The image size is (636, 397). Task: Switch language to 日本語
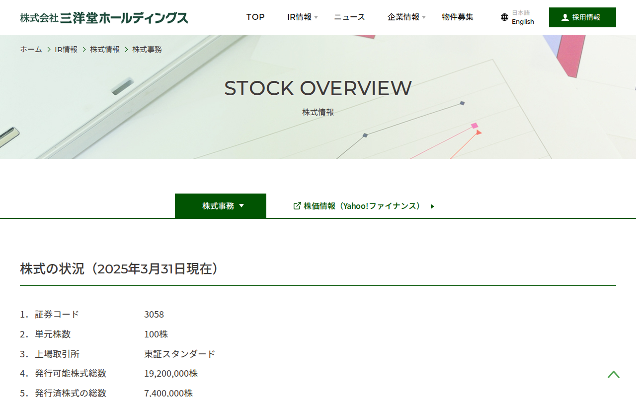point(521,12)
